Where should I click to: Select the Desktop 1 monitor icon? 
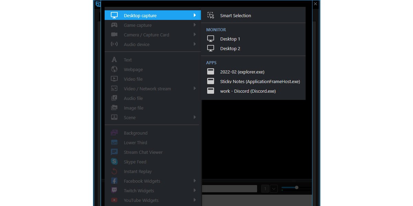(x=211, y=39)
